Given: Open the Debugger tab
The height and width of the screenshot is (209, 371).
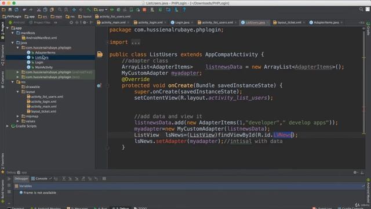Looking at the screenshot, I should 21,179.
